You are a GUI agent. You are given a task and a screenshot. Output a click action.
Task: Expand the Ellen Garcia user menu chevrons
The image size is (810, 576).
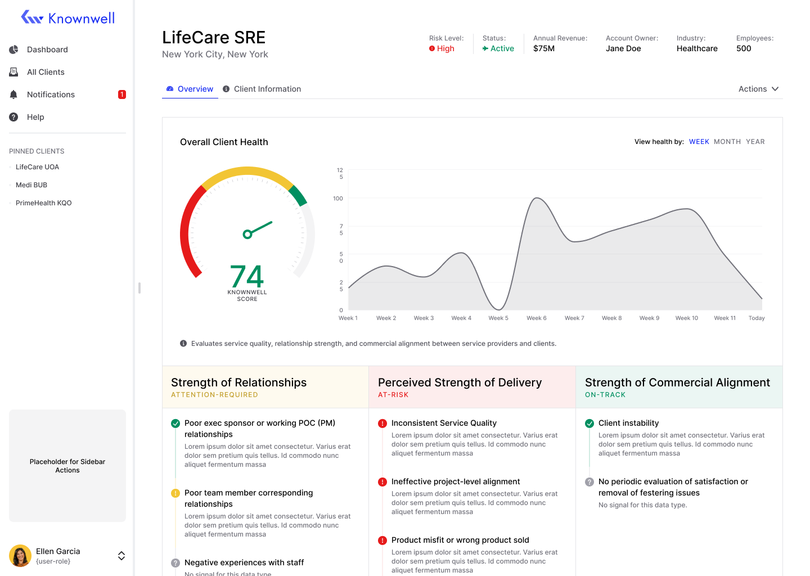(x=121, y=556)
